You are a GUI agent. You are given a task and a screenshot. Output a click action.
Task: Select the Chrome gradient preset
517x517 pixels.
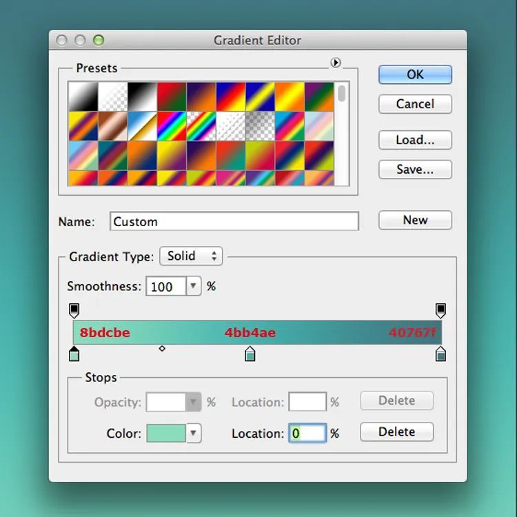tap(142, 126)
